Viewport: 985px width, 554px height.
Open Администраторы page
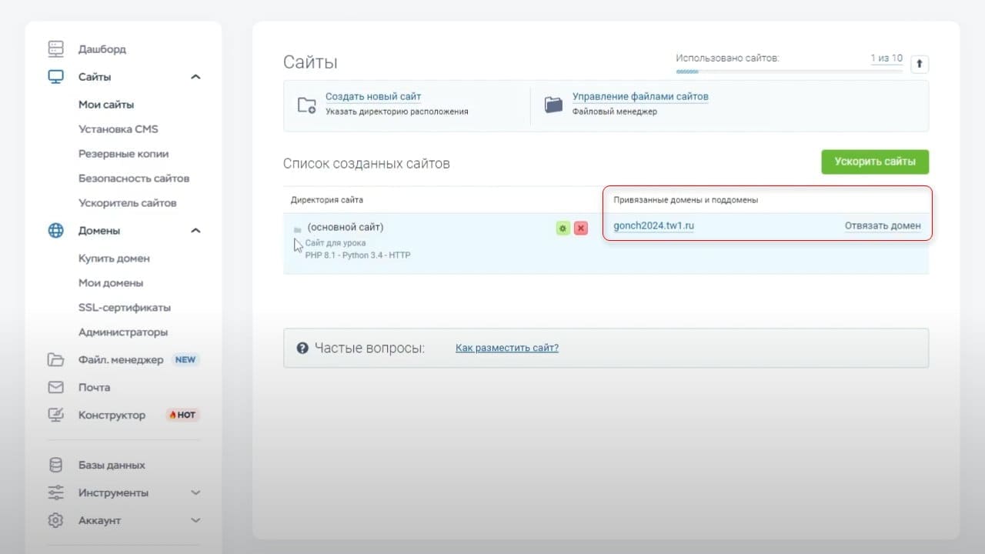click(x=123, y=332)
